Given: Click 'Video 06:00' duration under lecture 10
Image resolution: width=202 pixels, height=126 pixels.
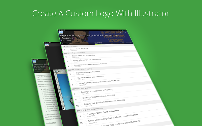Looking at the screenshot, I should [88, 106].
